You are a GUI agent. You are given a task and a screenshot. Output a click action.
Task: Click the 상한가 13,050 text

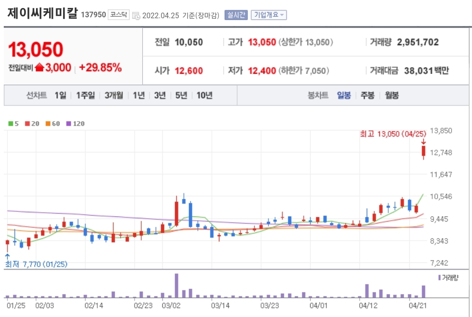pyautogui.click(x=305, y=42)
